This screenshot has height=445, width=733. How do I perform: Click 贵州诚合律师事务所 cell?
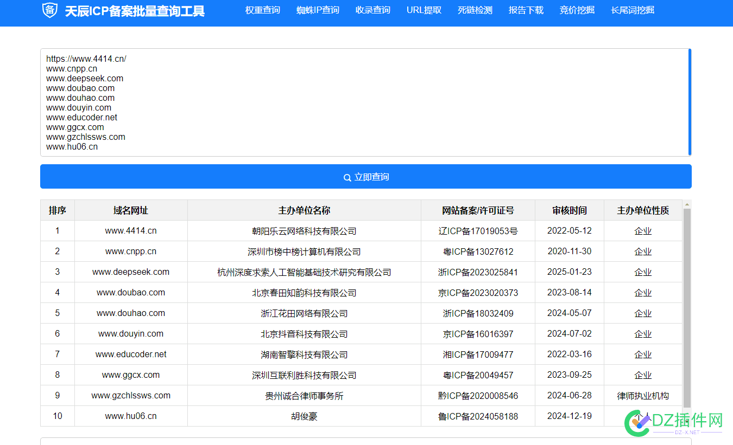(304, 396)
